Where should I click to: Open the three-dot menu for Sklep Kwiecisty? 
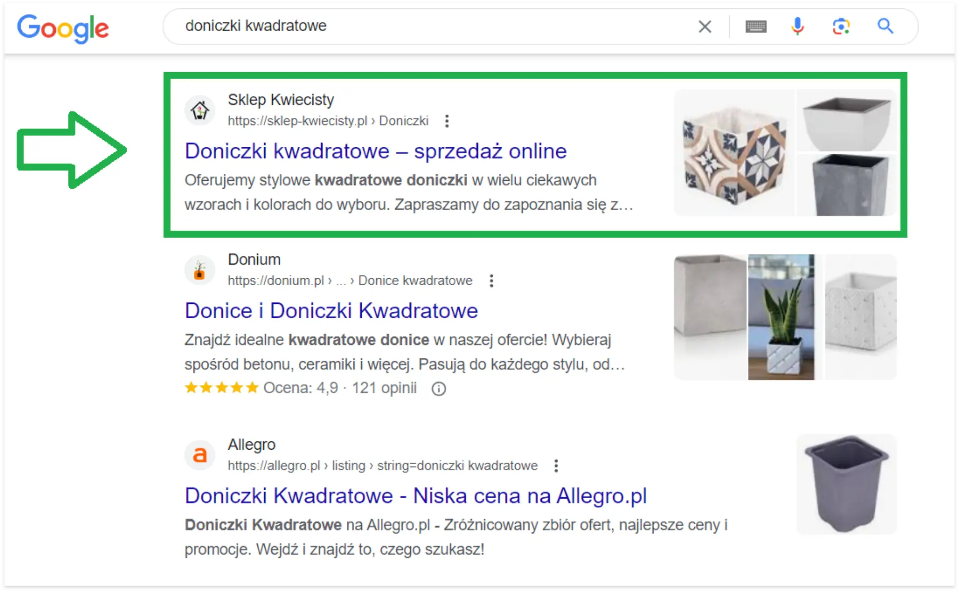[x=447, y=121]
